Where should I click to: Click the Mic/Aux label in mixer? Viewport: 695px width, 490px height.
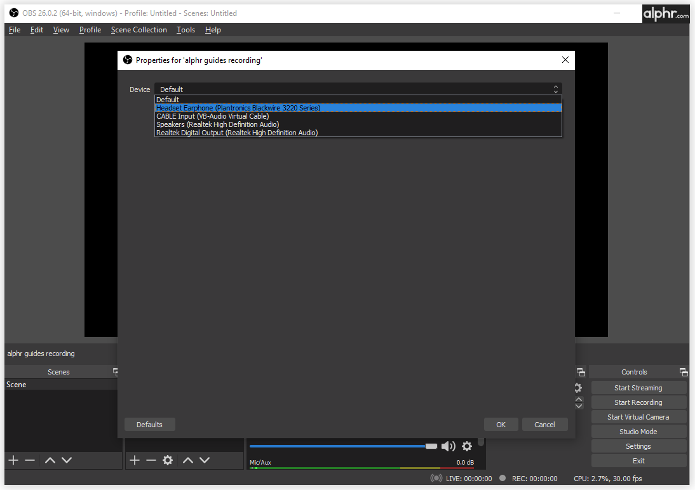tap(260, 462)
